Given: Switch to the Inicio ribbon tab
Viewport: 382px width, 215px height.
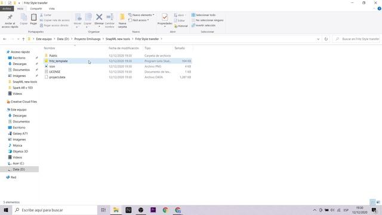Looking at the screenshot, I should [x=20, y=8].
